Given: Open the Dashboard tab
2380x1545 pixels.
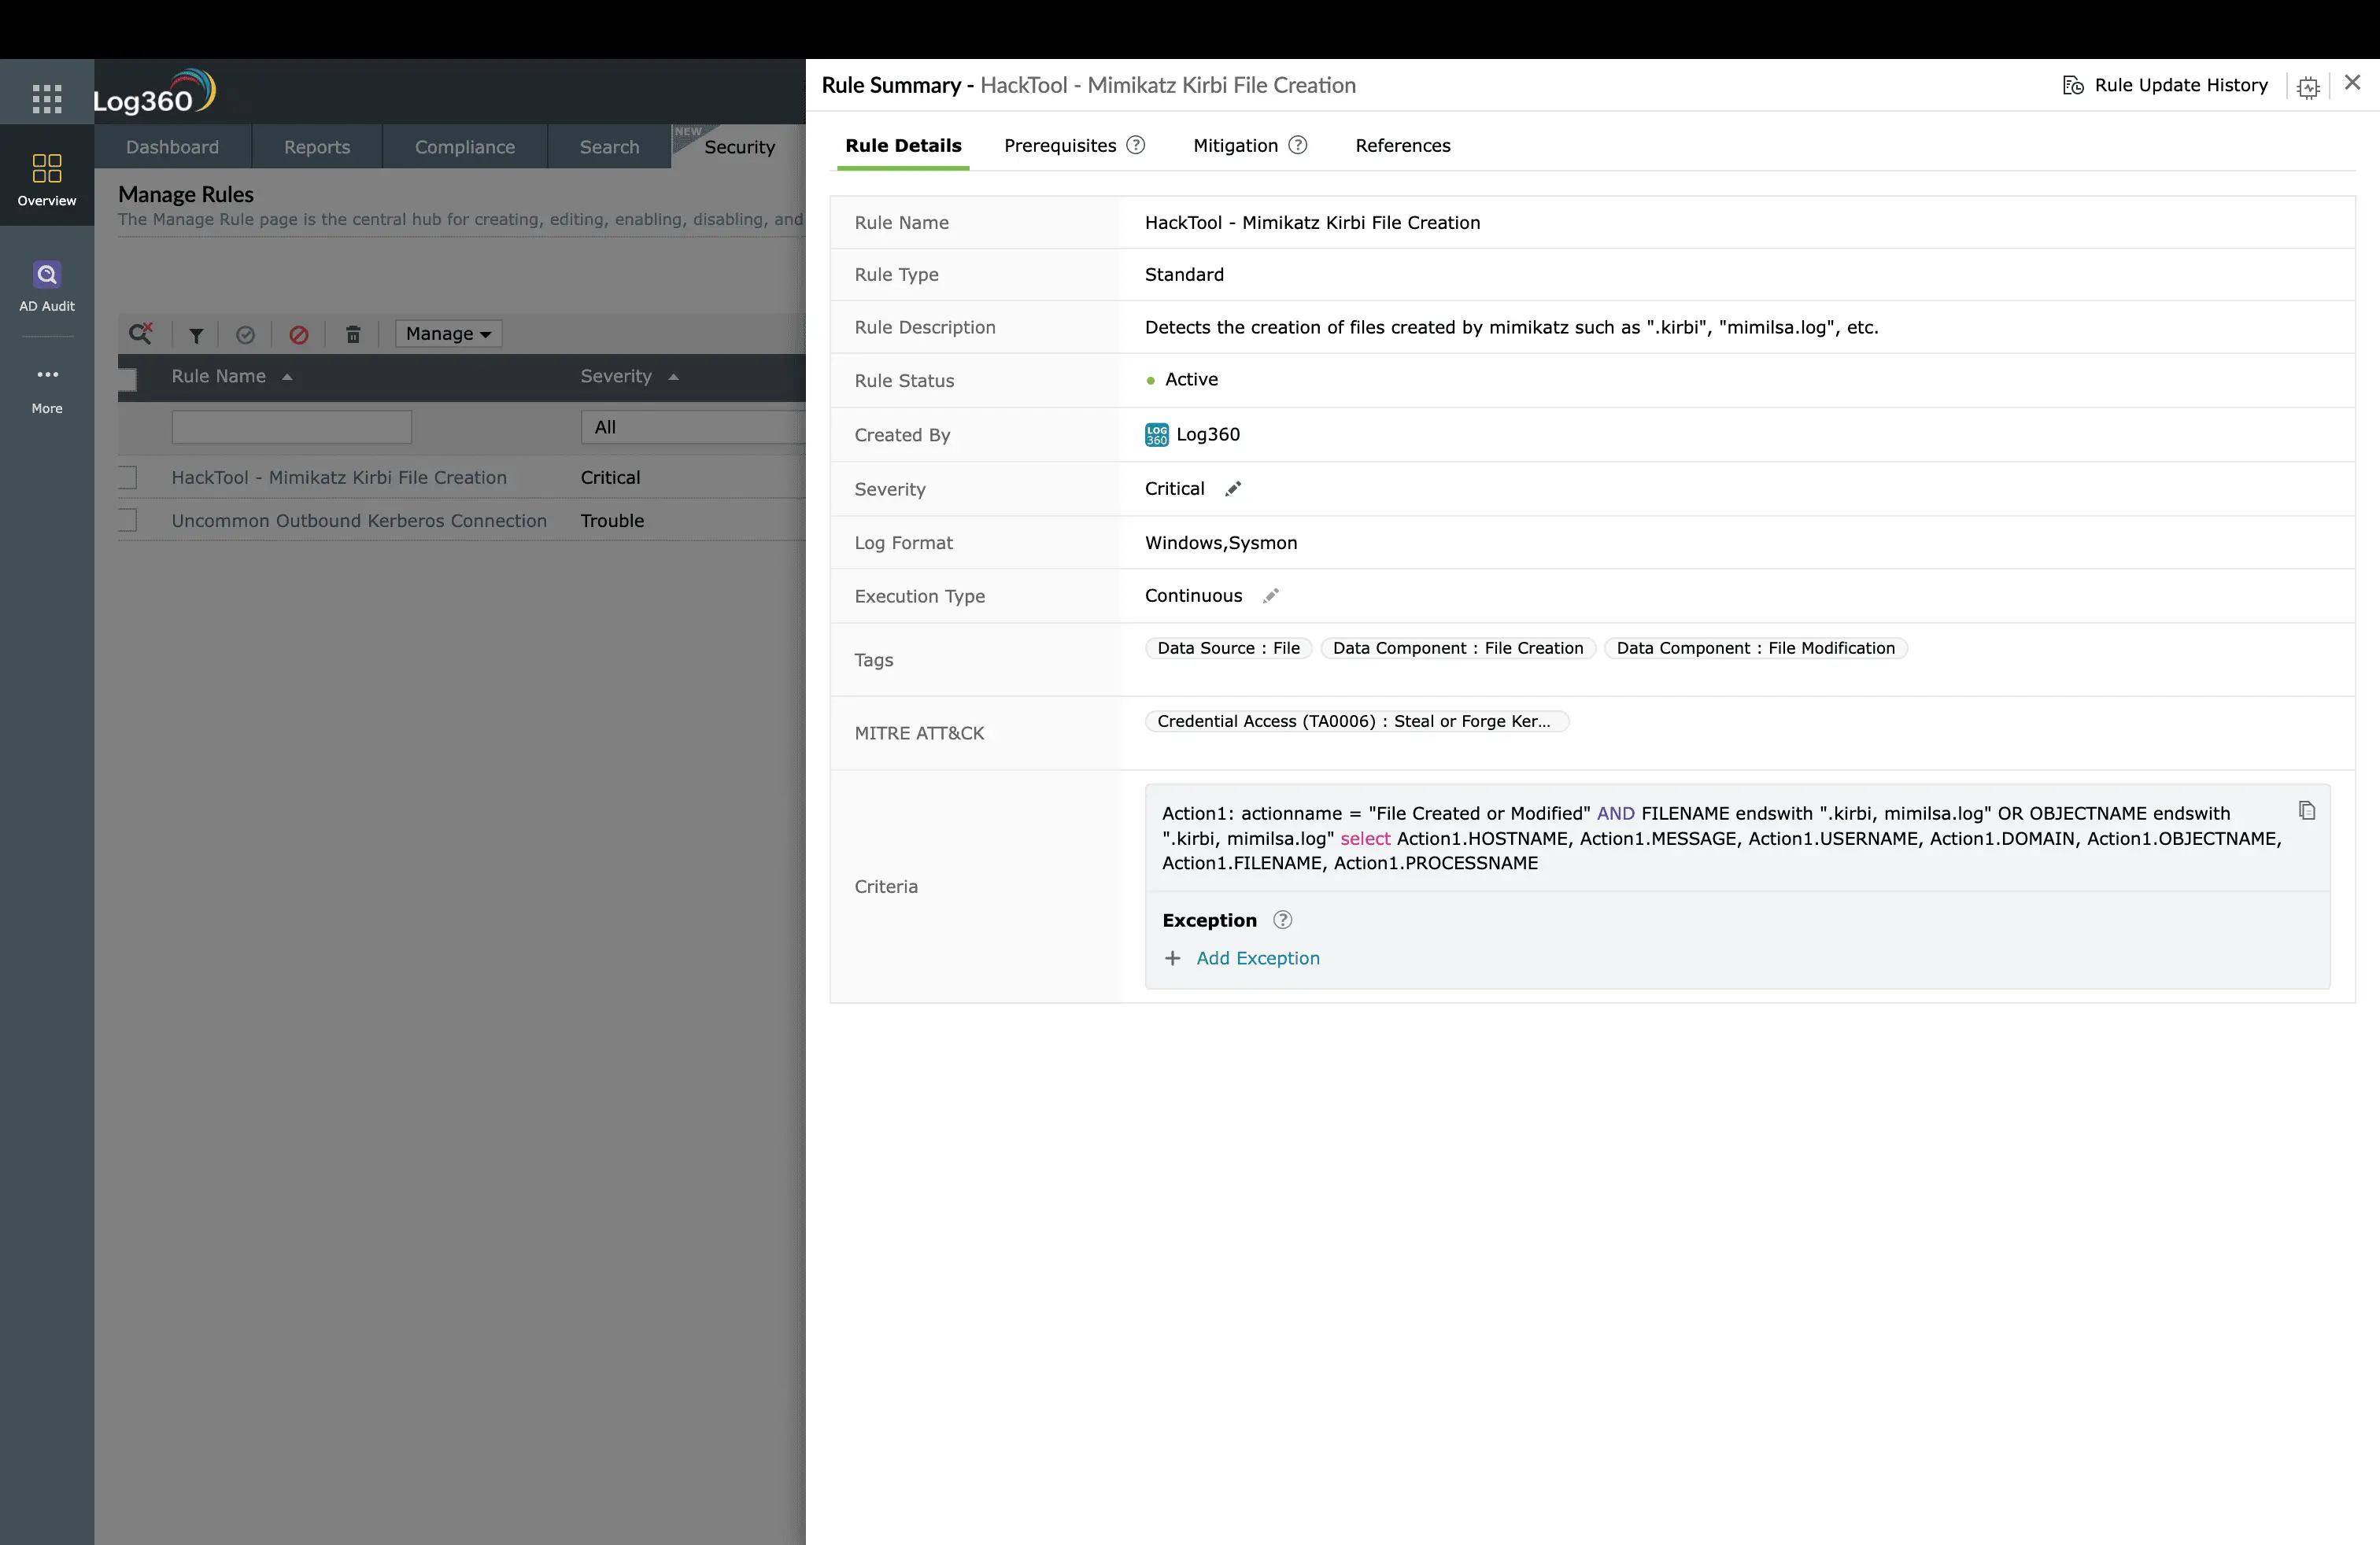Looking at the screenshot, I should [172, 147].
